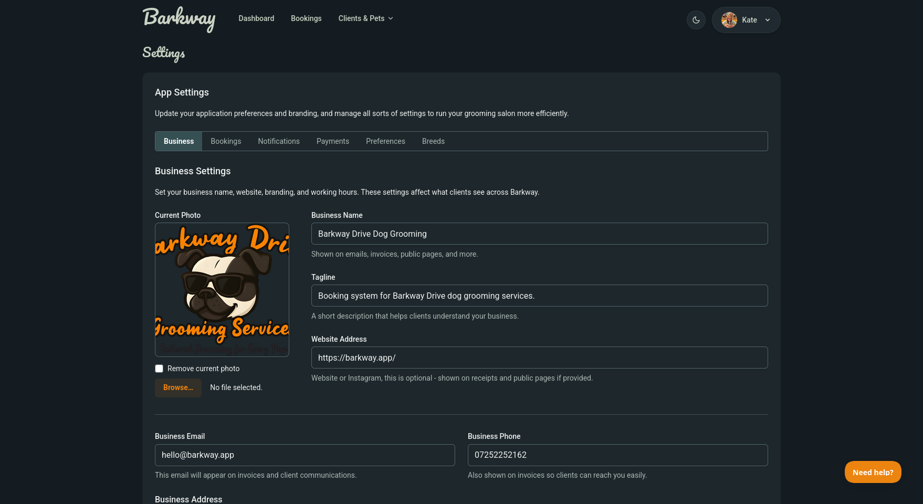The width and height of the screenshot is (923, 504).
Task: Open the Notifications tab
Action: pos(279,141)
